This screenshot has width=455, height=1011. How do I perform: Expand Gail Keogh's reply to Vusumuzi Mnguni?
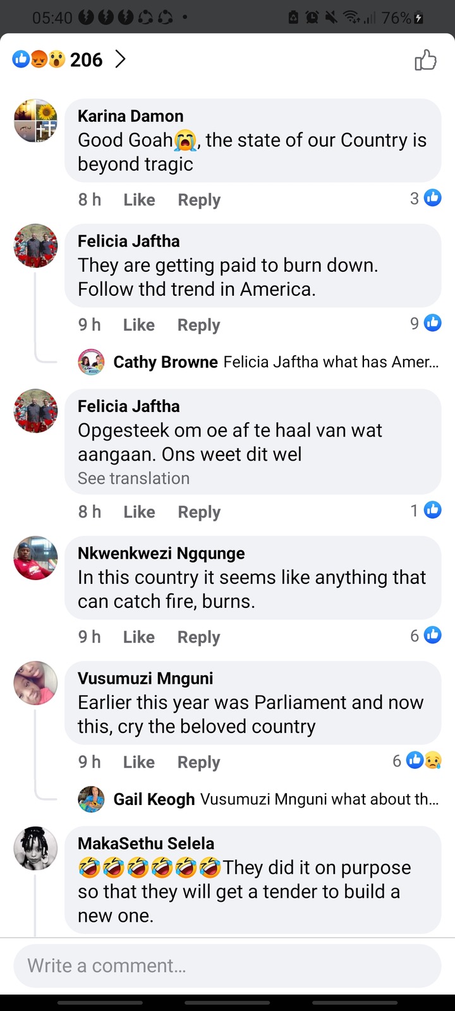[x=259, y=799]
